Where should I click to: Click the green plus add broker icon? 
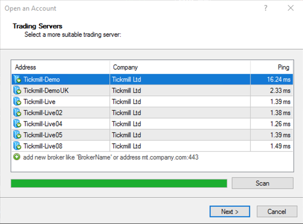[x=17, y=157]
